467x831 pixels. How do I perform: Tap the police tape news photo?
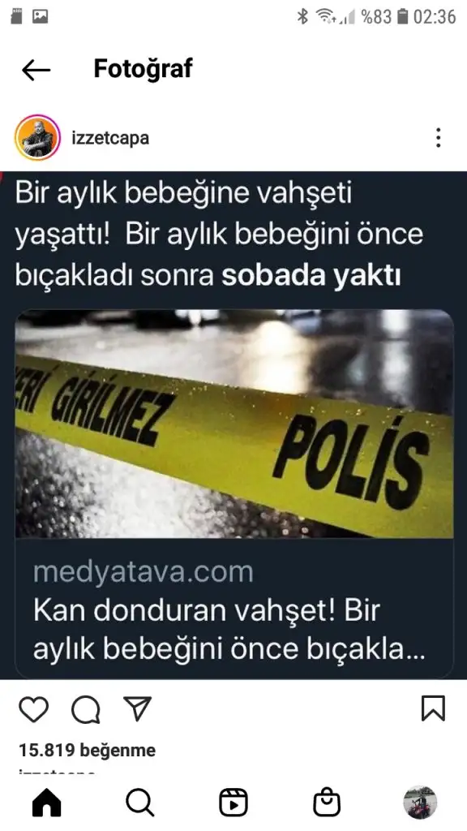point(234,424)
